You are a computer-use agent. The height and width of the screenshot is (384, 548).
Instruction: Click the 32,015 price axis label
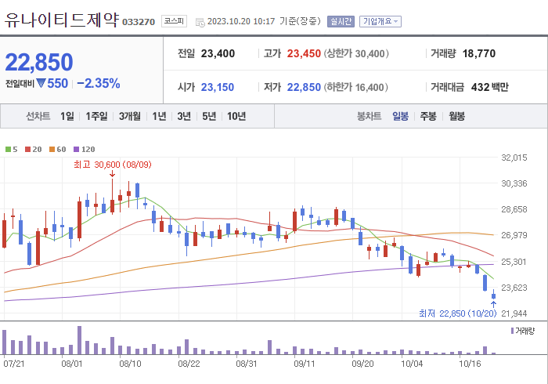[514, 158]
